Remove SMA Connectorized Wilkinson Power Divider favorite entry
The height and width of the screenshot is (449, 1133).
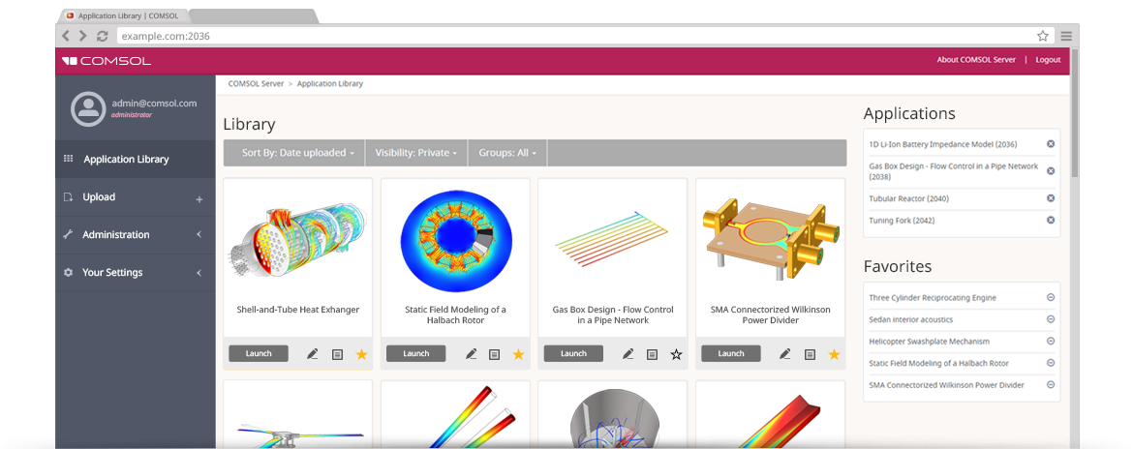1051,385
